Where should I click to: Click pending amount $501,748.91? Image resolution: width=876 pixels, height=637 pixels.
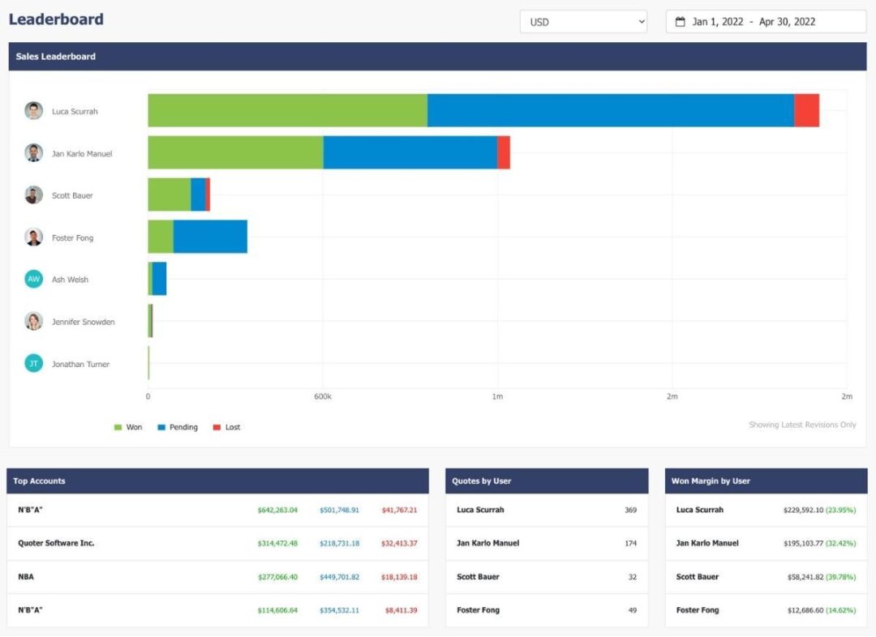tap(339, 511)
